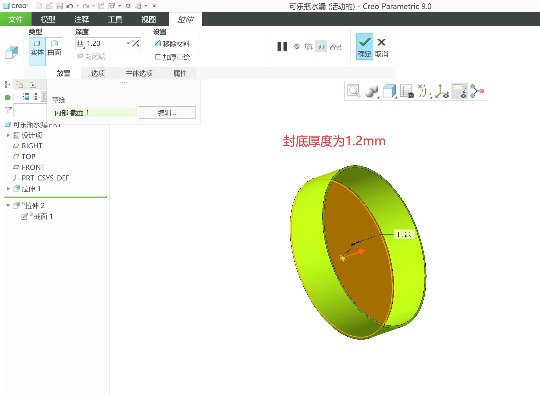Open the appearances sphere gallery
Screen dimensions: 540x395
372,91
